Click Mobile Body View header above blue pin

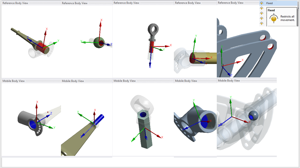click(73, 81)
